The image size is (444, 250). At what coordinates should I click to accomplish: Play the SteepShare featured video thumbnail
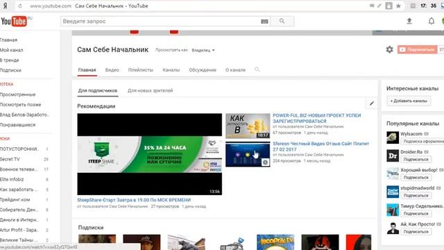point(150,154)
